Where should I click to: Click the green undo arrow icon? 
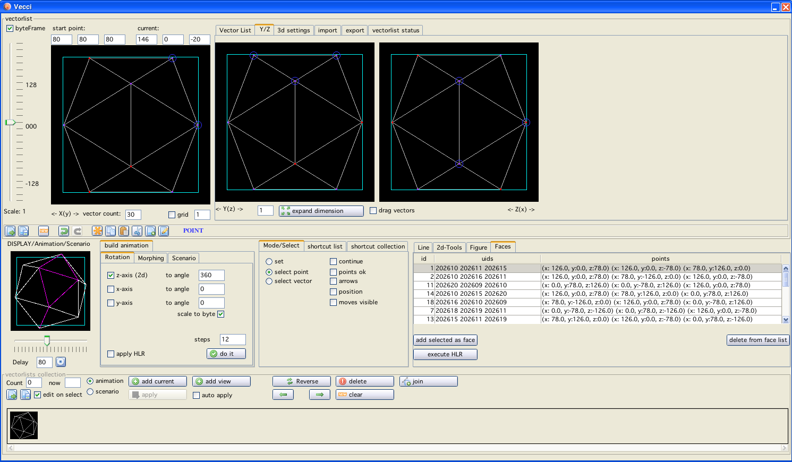pyautogui.click(x=64, y=231)
